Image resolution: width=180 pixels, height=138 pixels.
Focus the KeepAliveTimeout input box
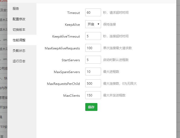93,36
